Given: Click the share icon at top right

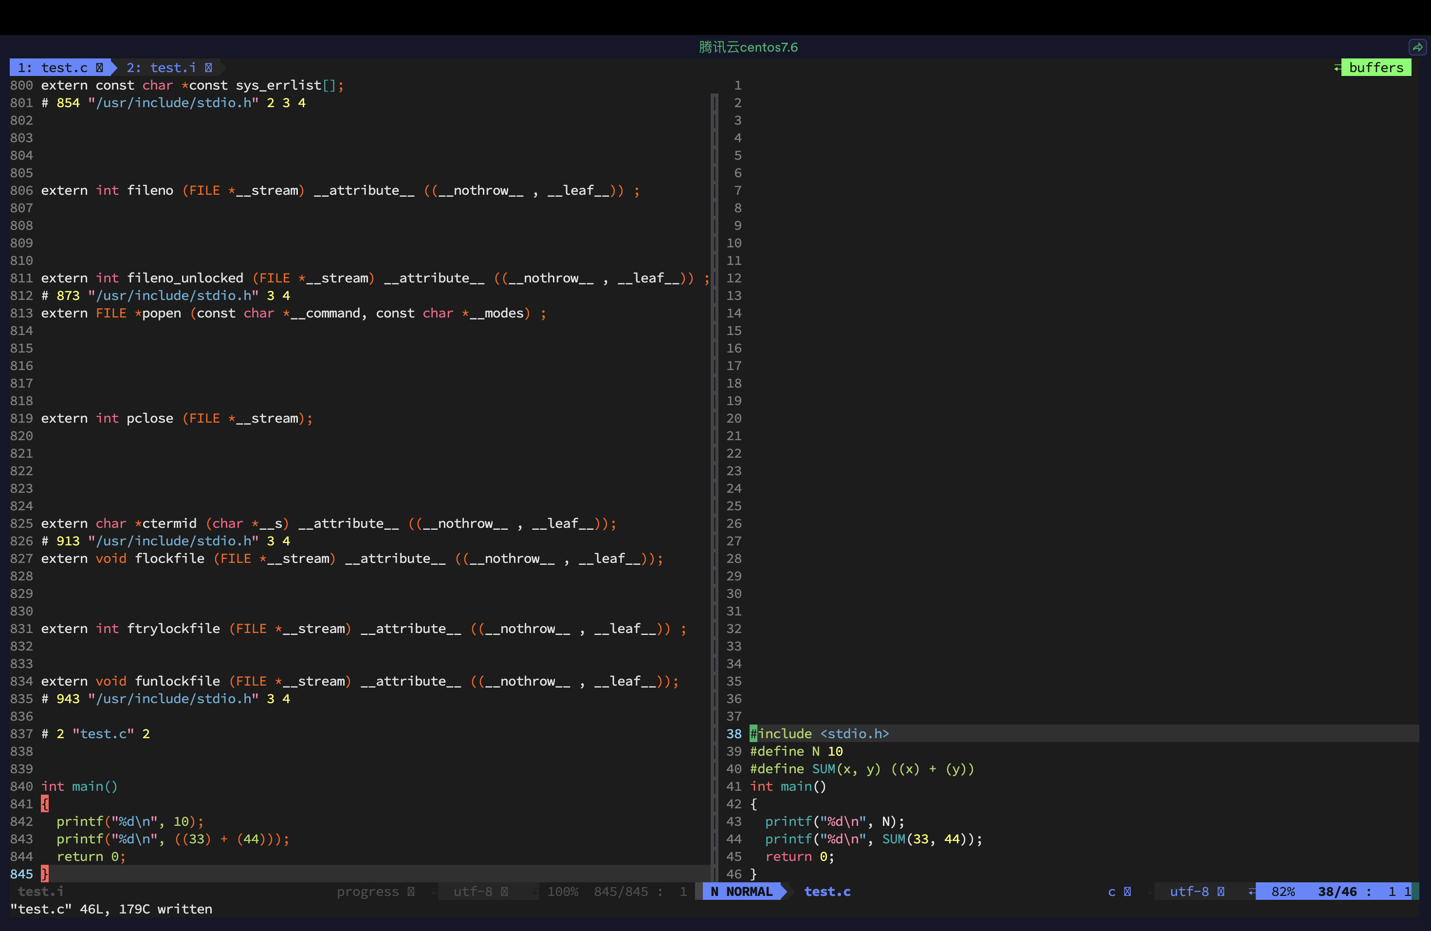Looking at the screenshot, I should pos(1417,47).
